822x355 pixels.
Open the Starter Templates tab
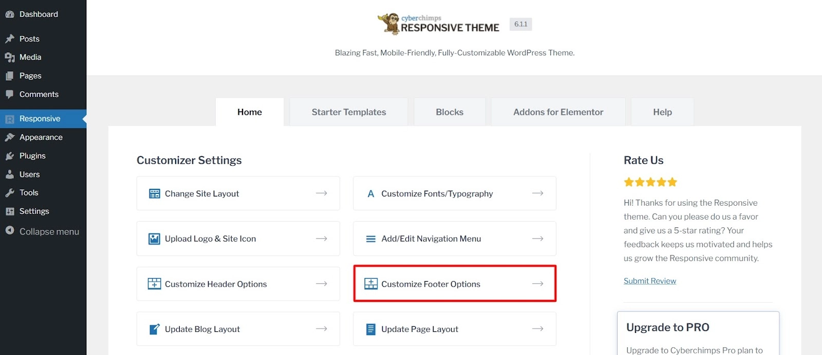349,112
